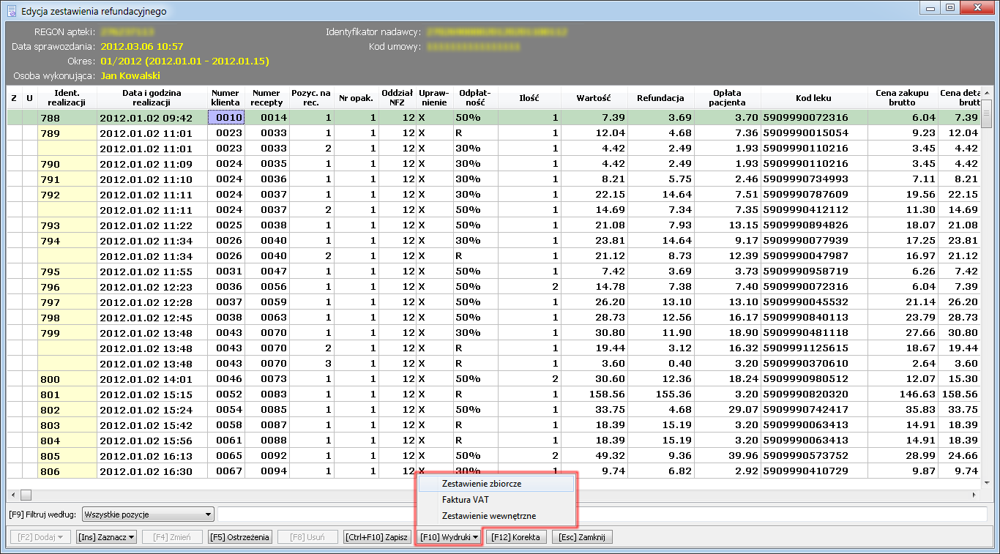
Task: Click the Kod leku column header
Action: click(x=814, y=97)
